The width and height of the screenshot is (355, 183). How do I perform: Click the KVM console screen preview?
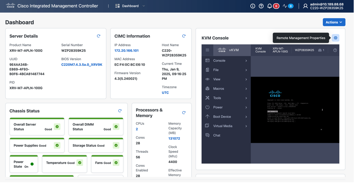coord(295,110)
